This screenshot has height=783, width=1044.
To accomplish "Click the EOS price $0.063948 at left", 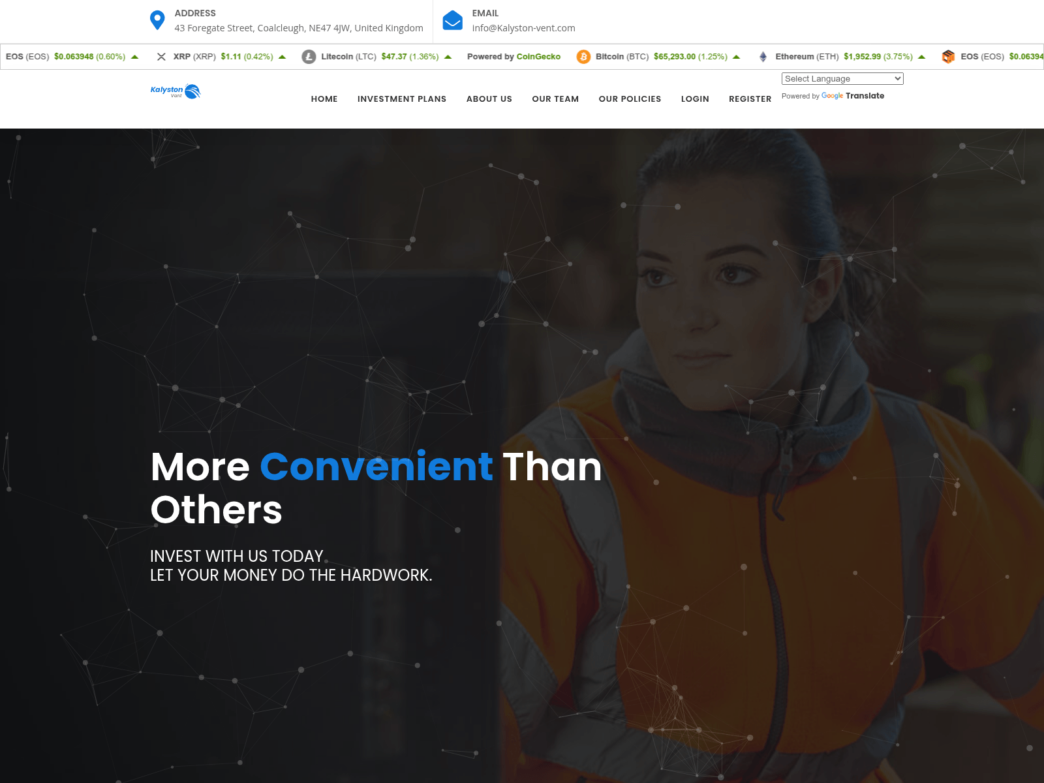I will click(x=74, y=57).
